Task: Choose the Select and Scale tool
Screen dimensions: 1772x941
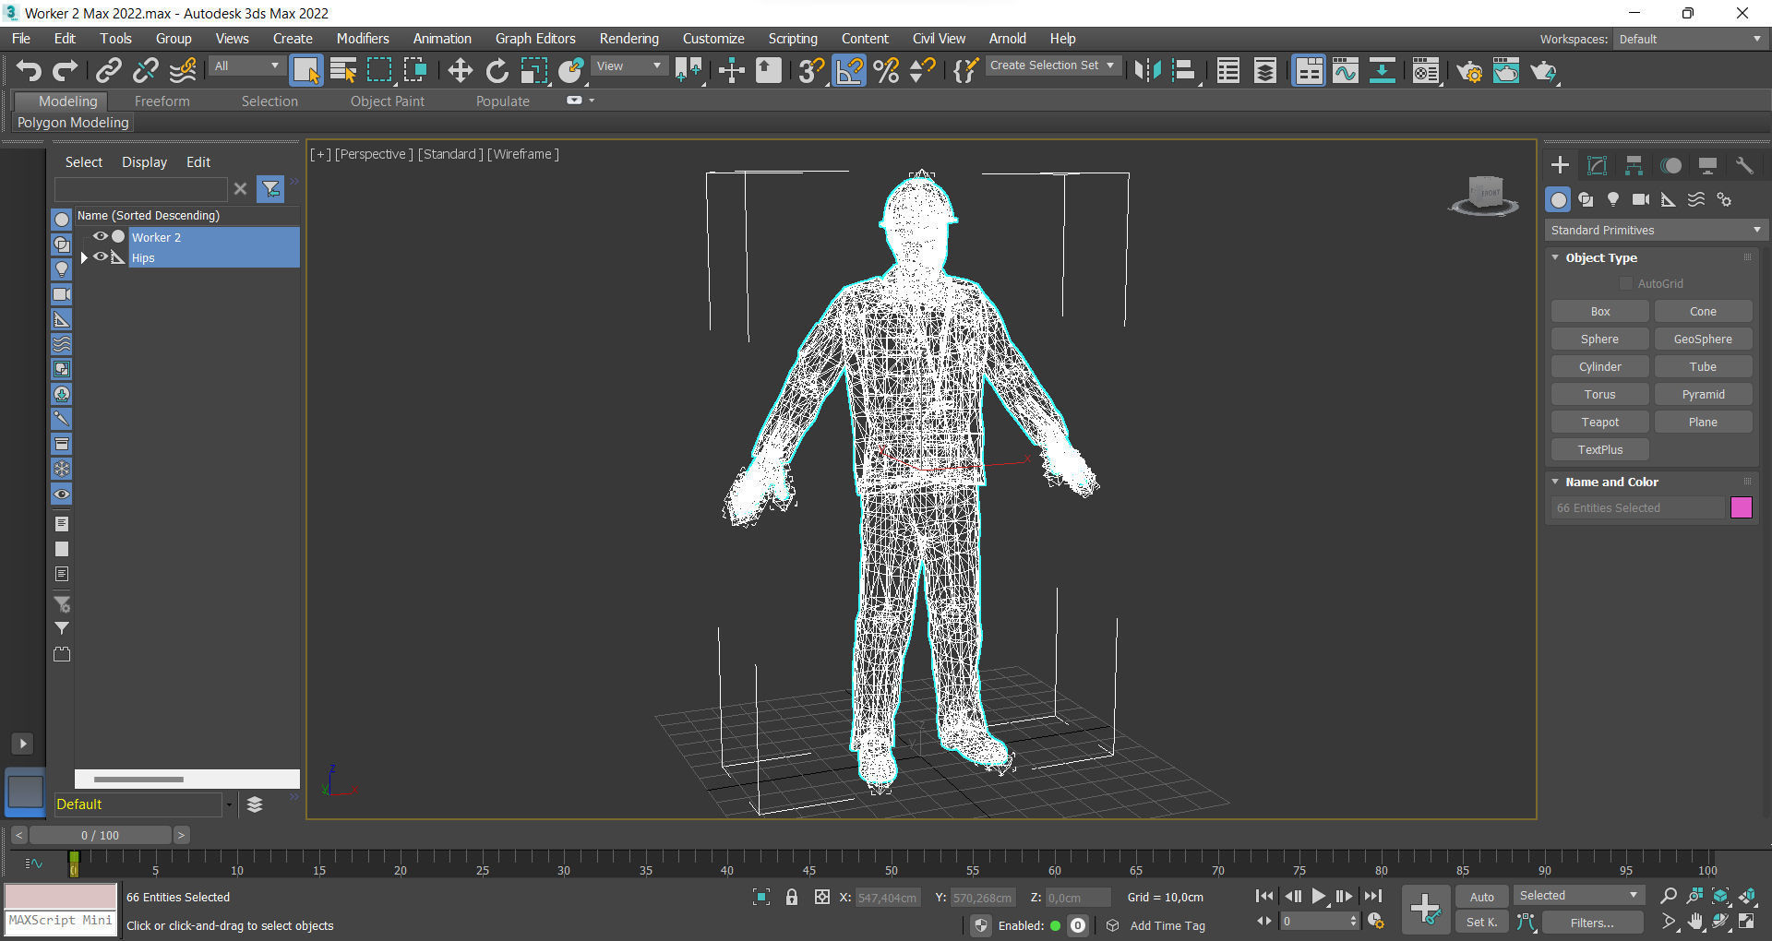Action: [533, 70]
